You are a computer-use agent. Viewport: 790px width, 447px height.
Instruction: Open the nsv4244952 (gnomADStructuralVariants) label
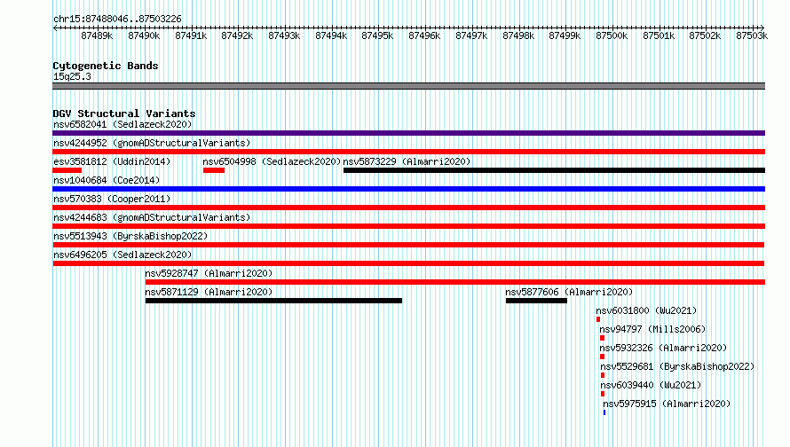[x=152, y=143]
